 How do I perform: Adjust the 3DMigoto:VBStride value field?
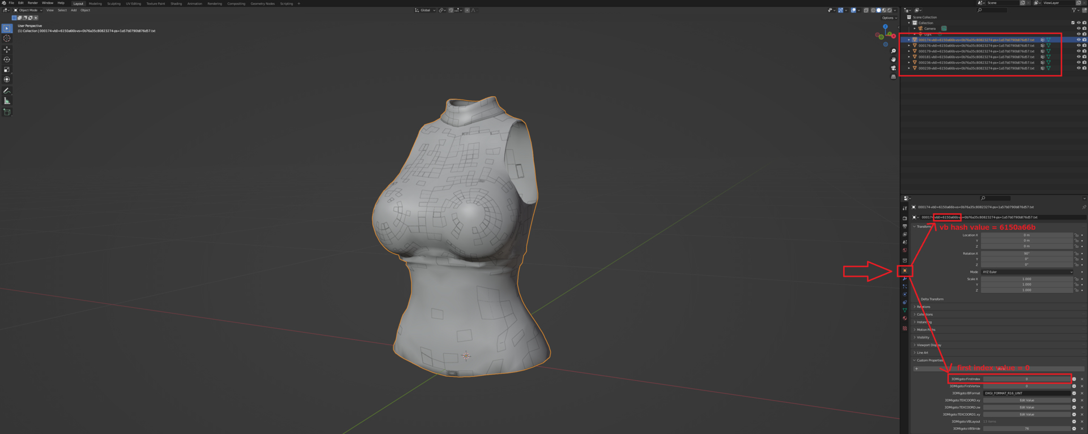[x=1027, y=428]
